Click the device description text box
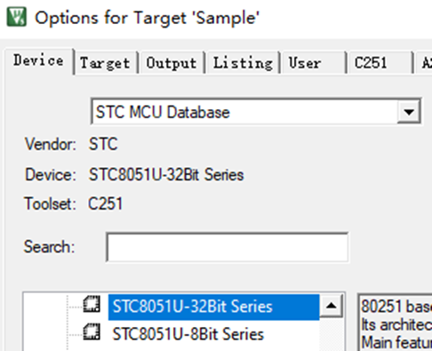The image size is (432, 351). 395,323
